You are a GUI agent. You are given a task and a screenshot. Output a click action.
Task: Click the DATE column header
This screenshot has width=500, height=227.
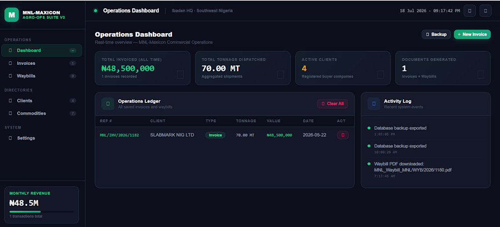coord(308,121)
